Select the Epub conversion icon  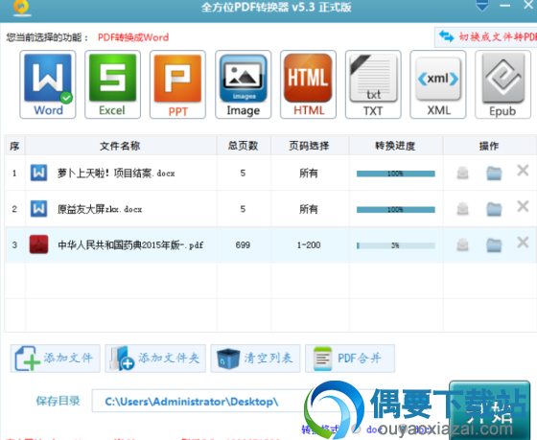click(x=502, y=84)
